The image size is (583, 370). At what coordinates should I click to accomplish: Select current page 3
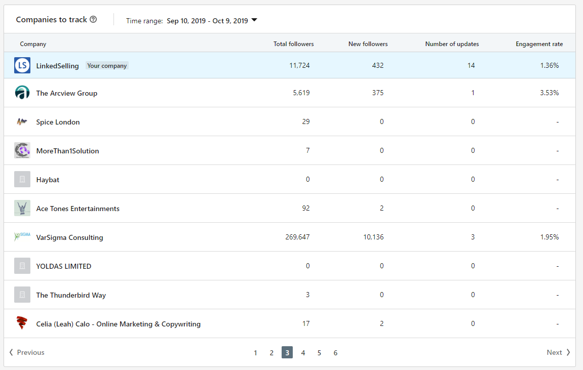point(287,353)
